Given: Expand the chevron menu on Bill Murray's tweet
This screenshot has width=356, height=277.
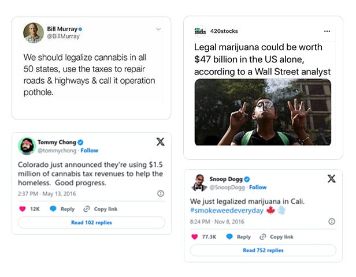Looking at the screenshot, I should tap(158, 29).
